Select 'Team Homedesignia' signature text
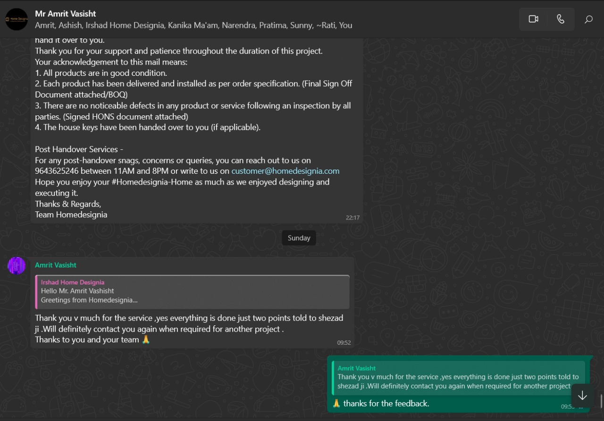The width and height of the screenshot is (604, 421). 71,215
